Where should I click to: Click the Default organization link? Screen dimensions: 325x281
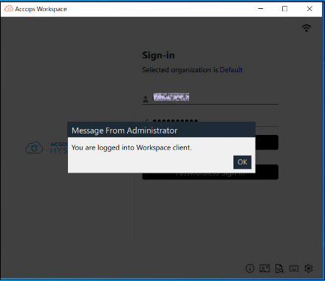pyautogui.click(x=231, y=70)
